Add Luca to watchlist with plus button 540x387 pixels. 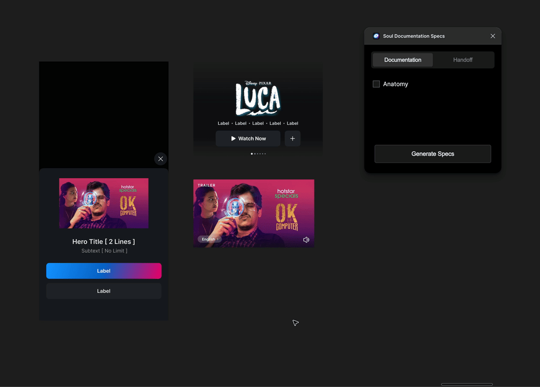tap(292, 138)
